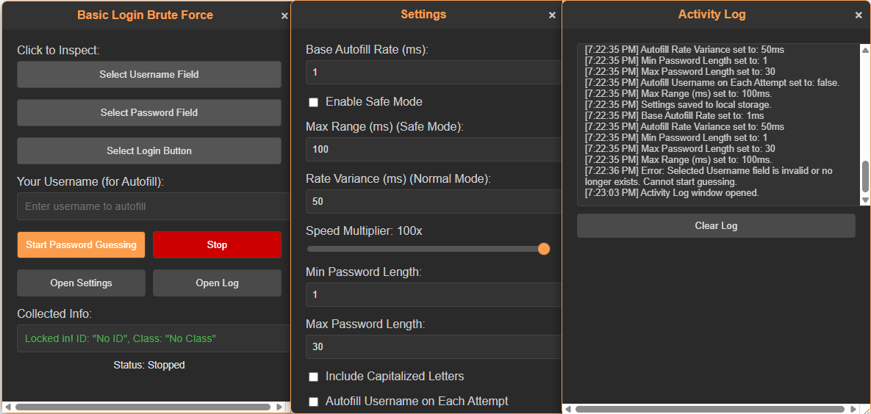Click the Basic Login Brute Force title
871x414 pixels.
[145, 15]
